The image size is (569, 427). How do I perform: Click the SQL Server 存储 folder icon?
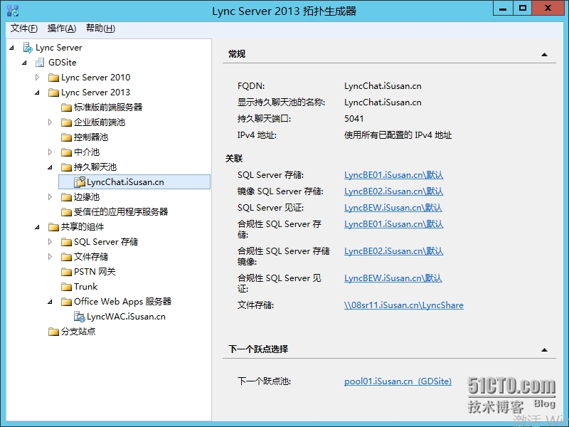[66, 242]
